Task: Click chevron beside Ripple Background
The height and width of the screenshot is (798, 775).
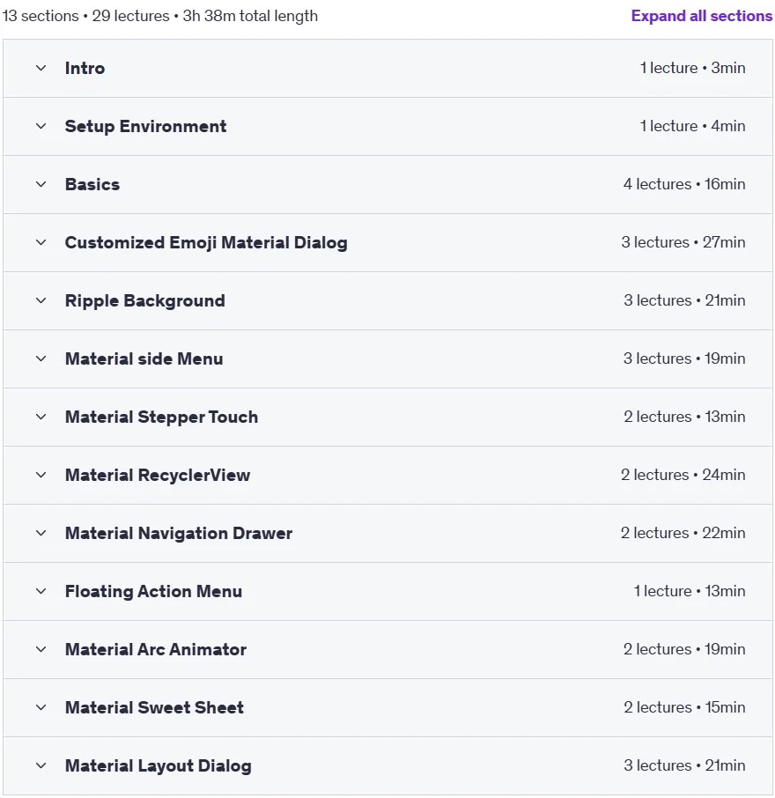Action: (41, 300)
